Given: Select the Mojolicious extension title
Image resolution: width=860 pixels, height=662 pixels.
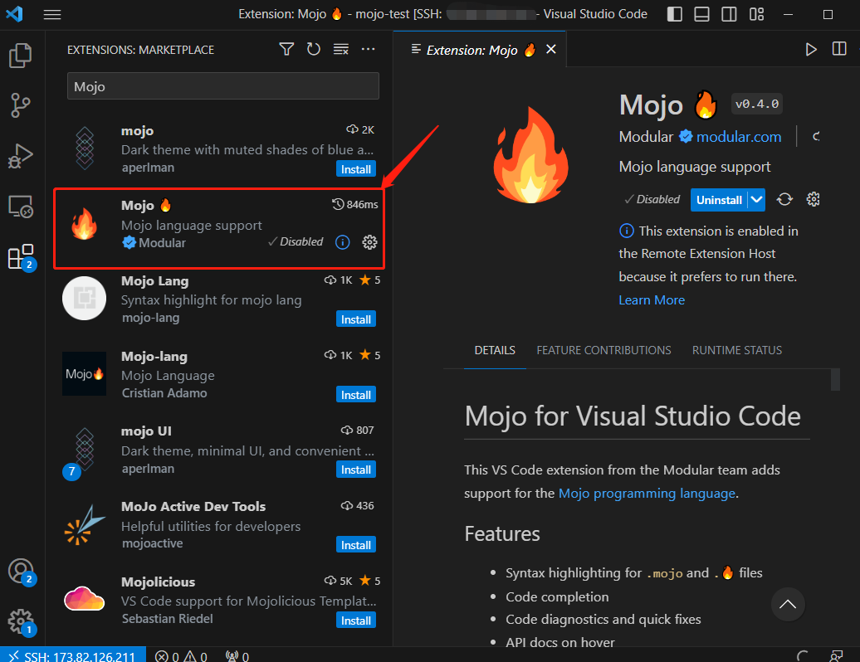Looking at the screenshot, I should [x=158, y=582].
